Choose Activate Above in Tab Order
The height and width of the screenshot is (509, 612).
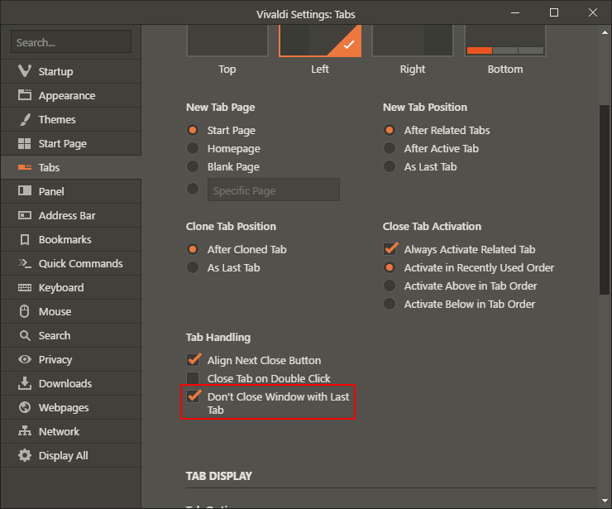point(390,286)
